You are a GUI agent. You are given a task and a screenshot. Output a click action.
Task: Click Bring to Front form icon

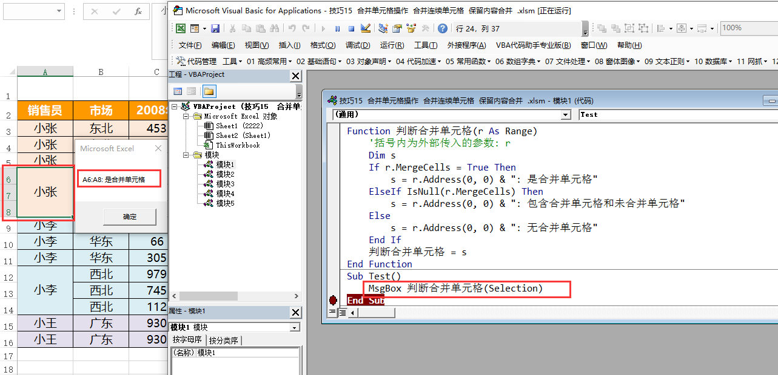[602, 28]
